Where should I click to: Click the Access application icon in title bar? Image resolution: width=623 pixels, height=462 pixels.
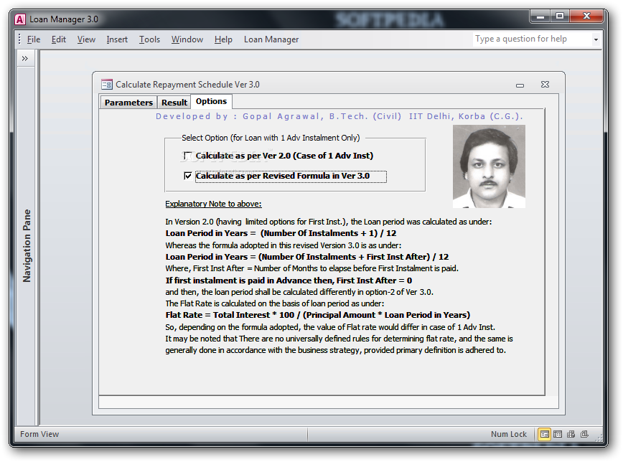coord(20,19)
